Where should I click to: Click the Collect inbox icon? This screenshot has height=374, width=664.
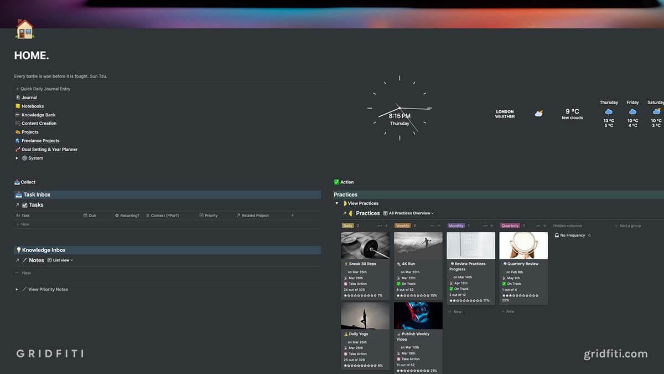click(17, 182)
